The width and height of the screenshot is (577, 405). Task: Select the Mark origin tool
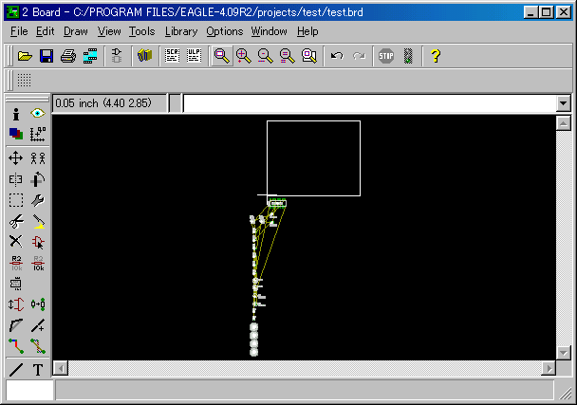(38, 134)
